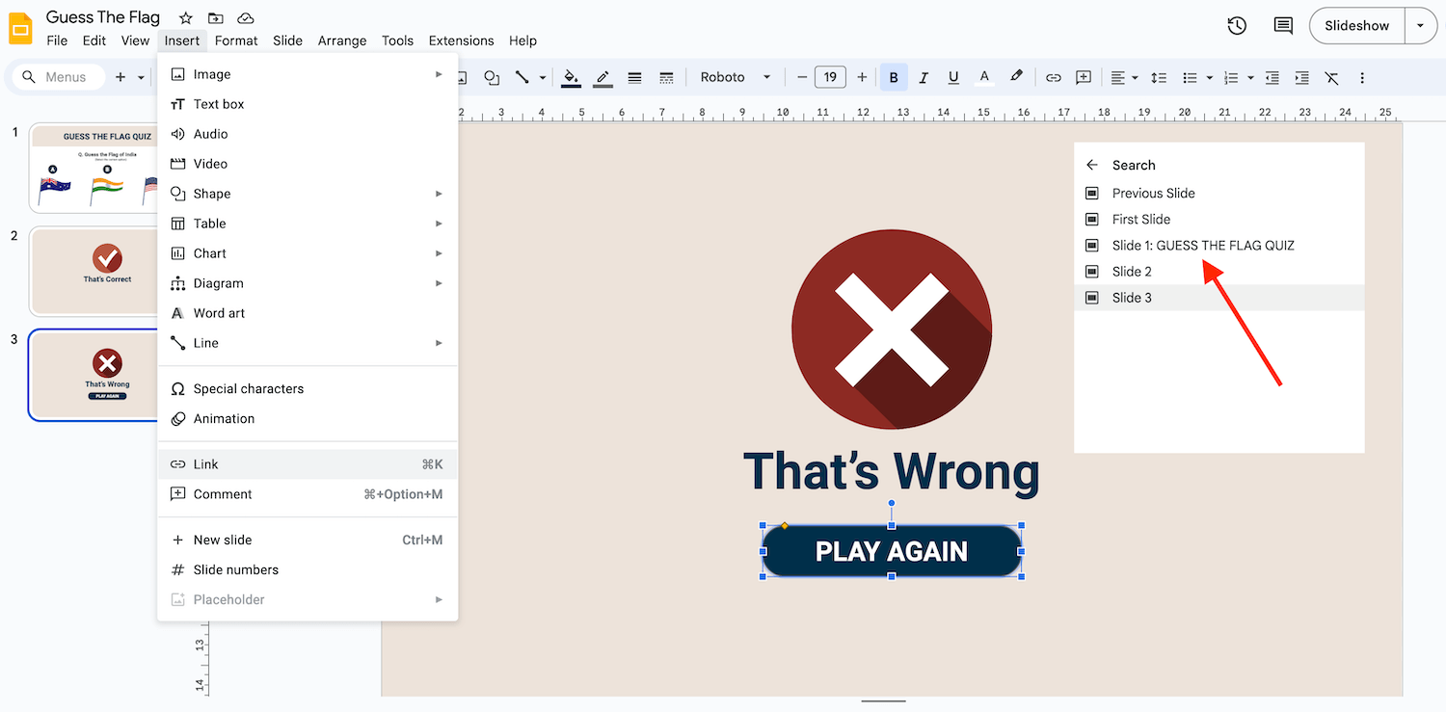Open the text color tool
This screenshot has width=1446, height=712.
pos(984,77)
